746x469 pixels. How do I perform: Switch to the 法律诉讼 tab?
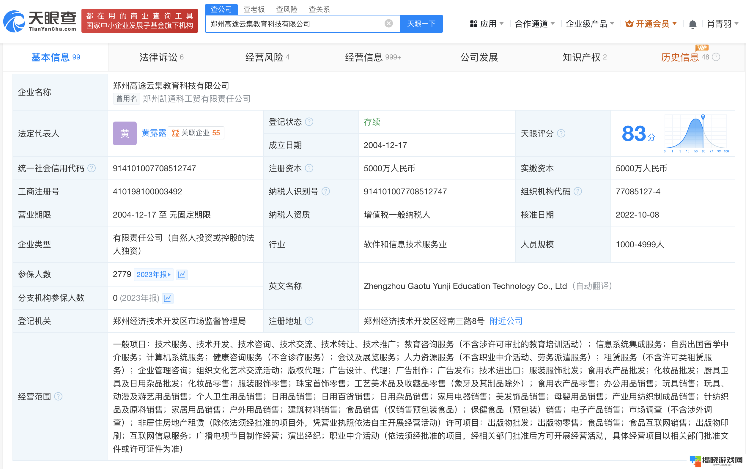tap(161, 57)
